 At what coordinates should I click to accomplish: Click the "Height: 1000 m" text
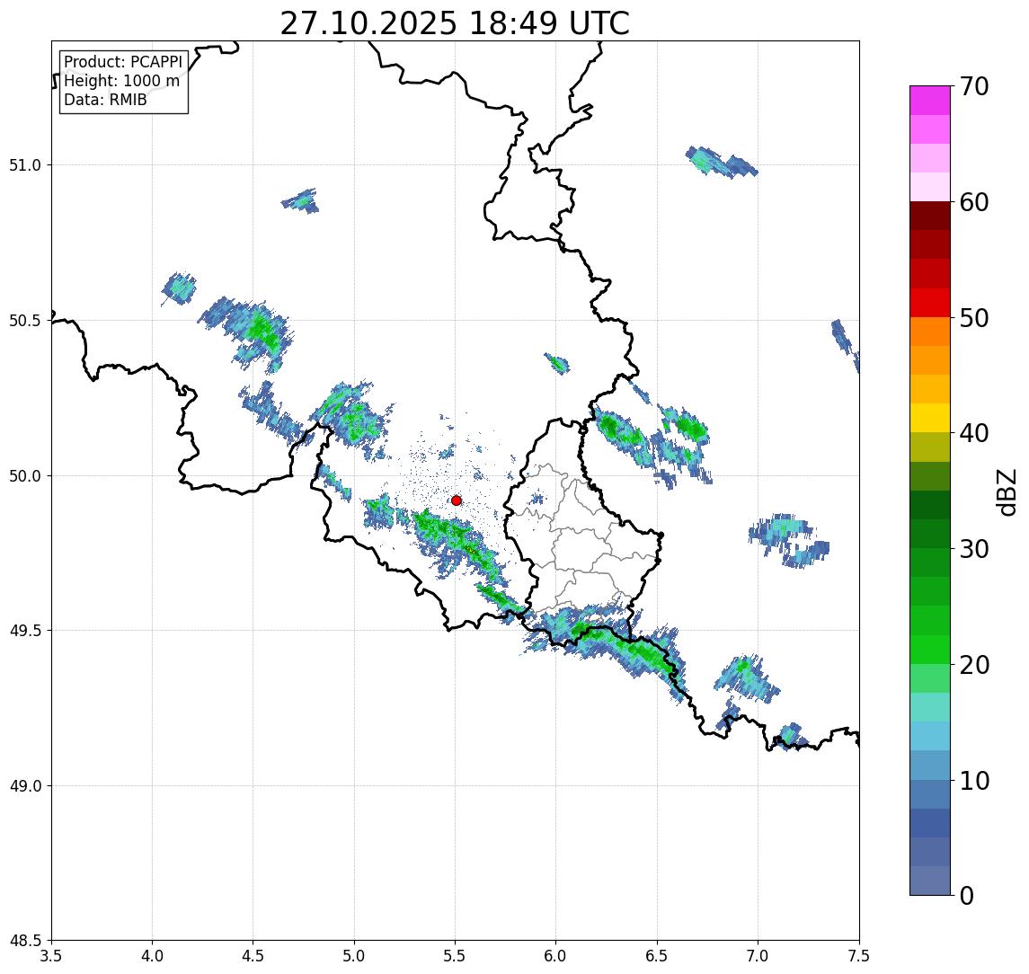tap(121, 81)
